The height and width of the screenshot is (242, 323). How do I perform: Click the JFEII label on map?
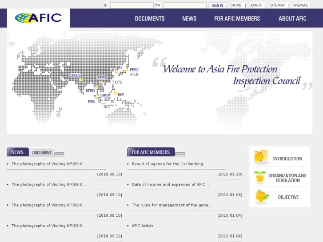(134, 74)
